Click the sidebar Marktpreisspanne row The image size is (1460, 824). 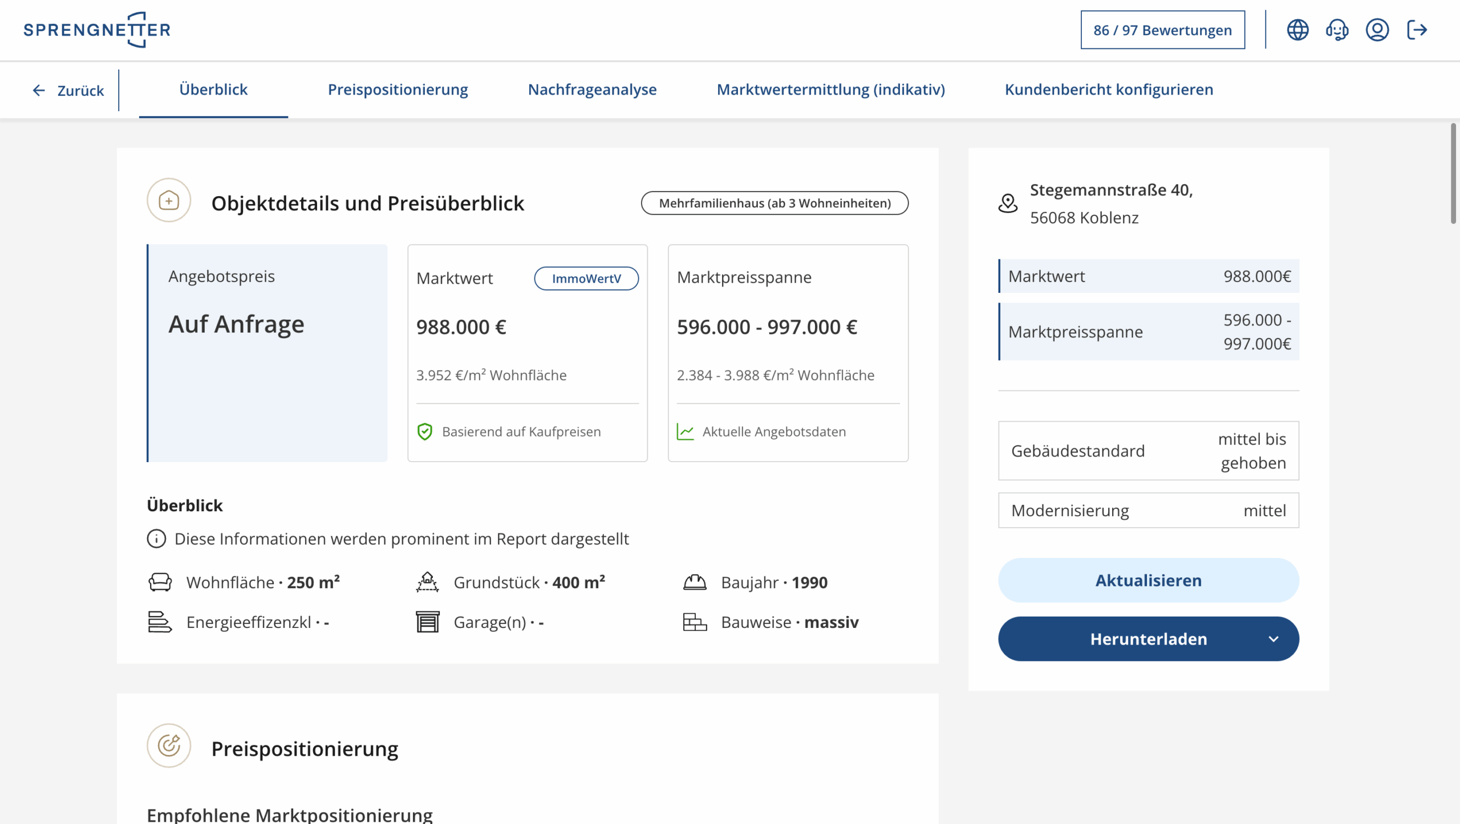click(x=1148, y=332)
